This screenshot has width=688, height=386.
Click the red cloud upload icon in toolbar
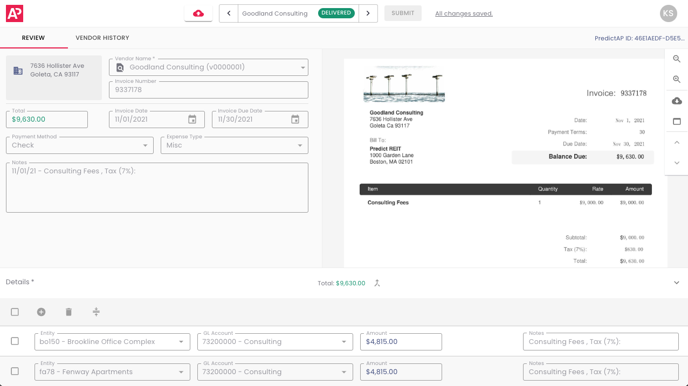pyautogui.click(x=198, y=13)
